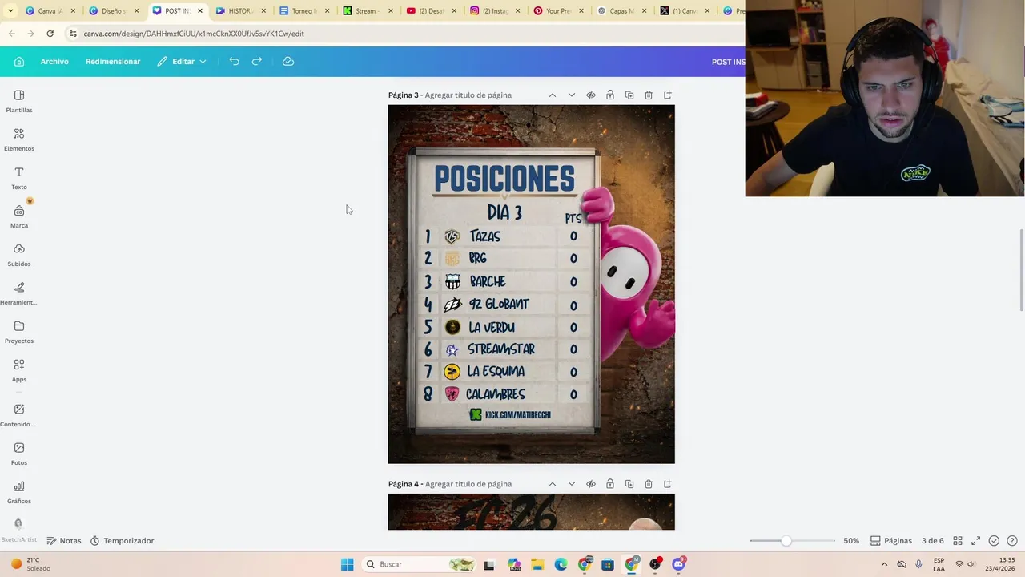Duplicate Página 3
This screenshot has height=577, width=1025.
(629, 95)
